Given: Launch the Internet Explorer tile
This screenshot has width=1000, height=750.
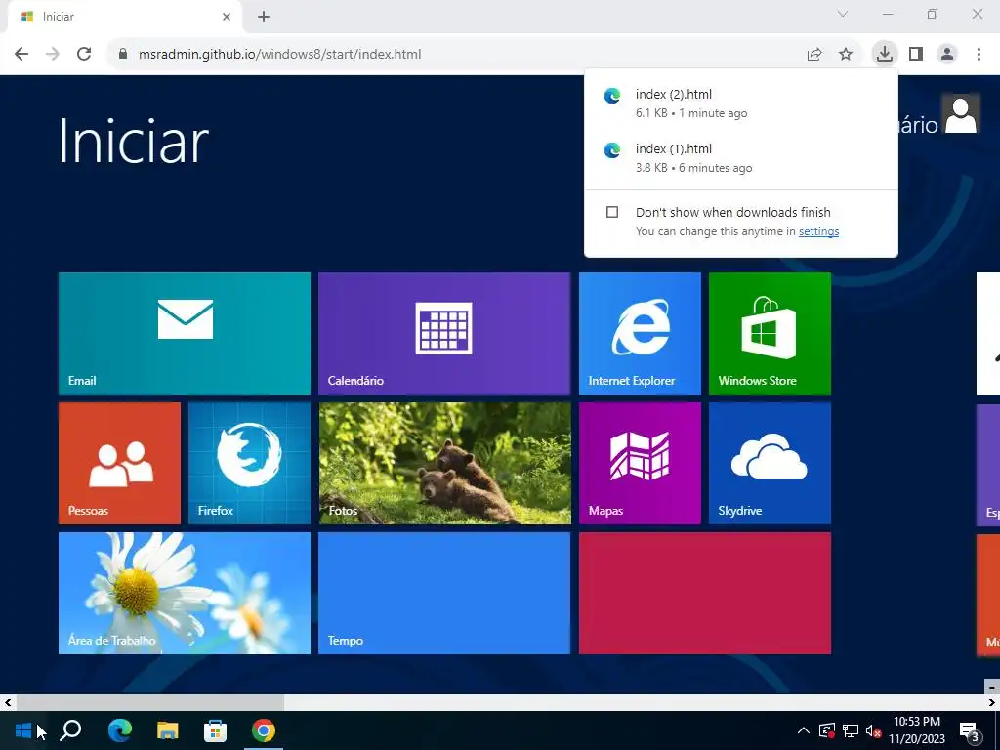Looking at the screenshot, I should coord(640,334).
